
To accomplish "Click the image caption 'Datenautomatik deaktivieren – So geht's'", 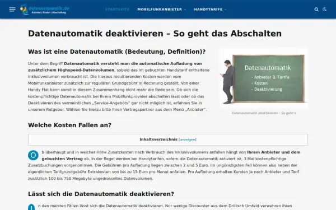I will (x=264, y=113).
